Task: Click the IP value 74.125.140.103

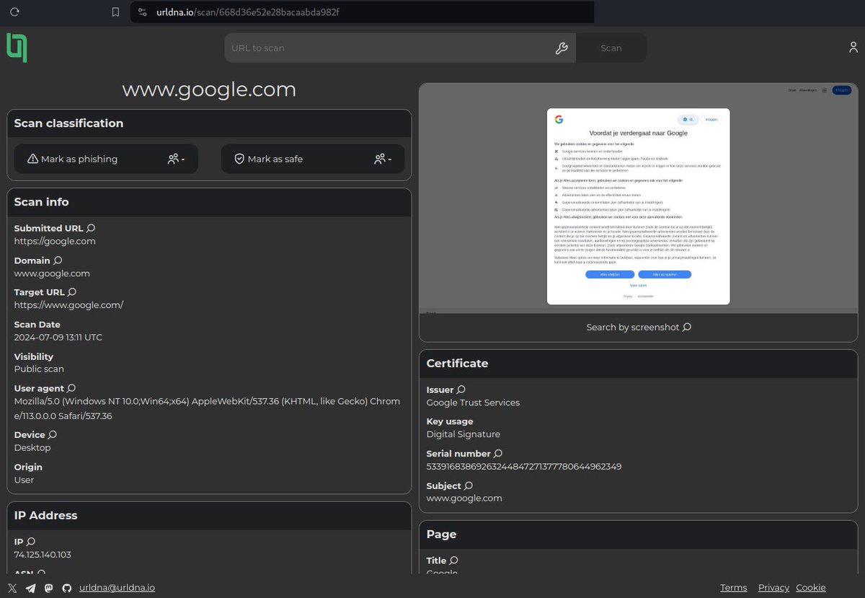Action: pos(43,555)
